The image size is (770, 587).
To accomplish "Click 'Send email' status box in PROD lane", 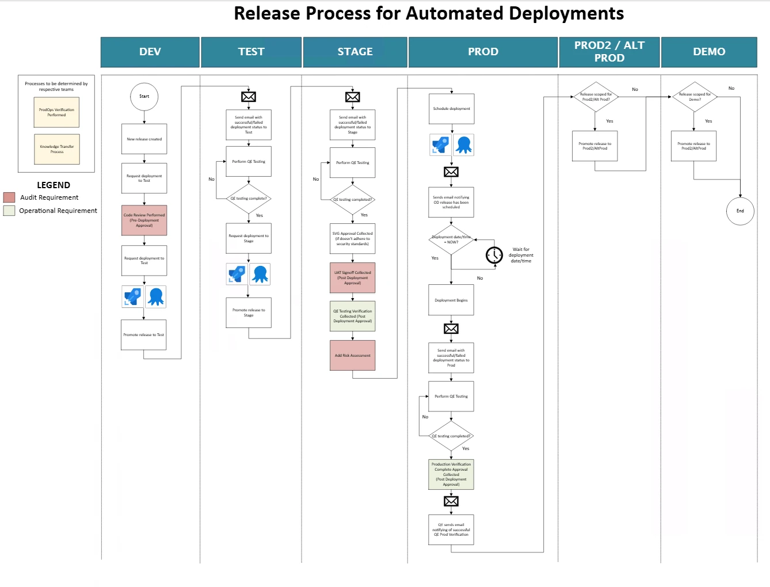I will [x=451, y=357].
